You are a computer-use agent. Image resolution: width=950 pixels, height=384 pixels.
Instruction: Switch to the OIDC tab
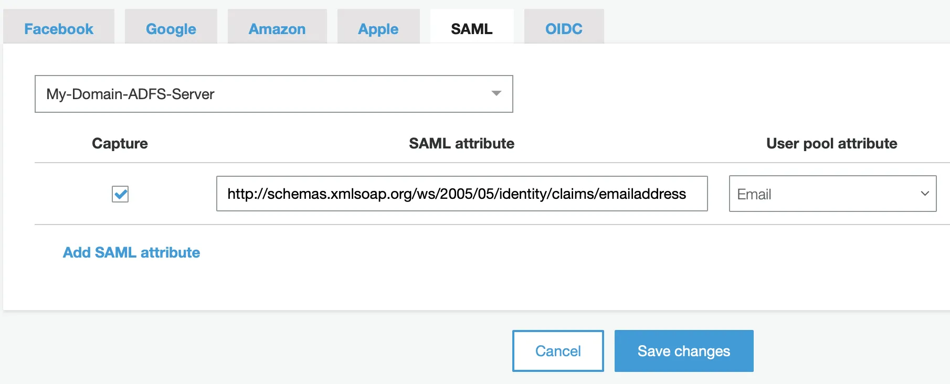[x=564, y=28]
